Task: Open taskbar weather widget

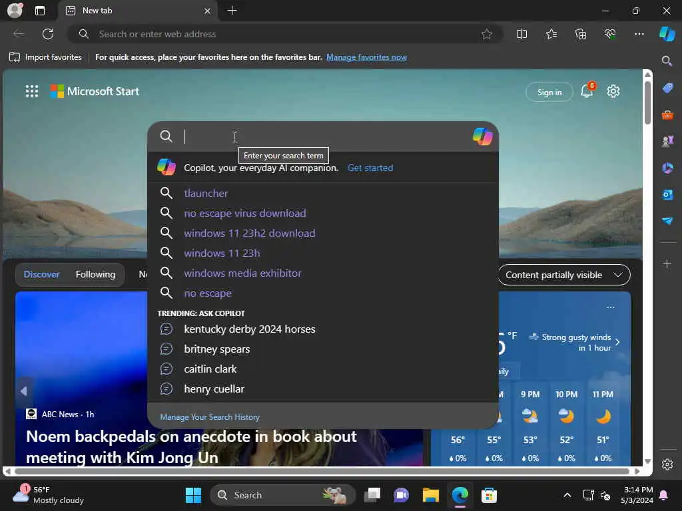Action: [x=48, y=495]
